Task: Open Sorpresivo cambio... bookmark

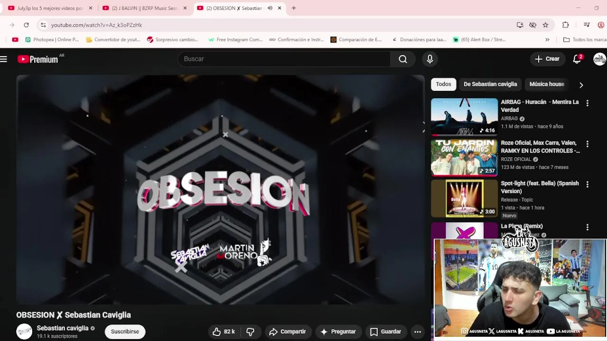Action: [173, 40]
